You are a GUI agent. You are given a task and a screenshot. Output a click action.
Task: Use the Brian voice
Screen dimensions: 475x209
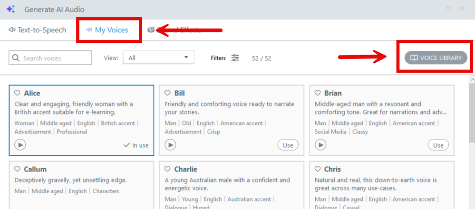(x=438, y=145)
